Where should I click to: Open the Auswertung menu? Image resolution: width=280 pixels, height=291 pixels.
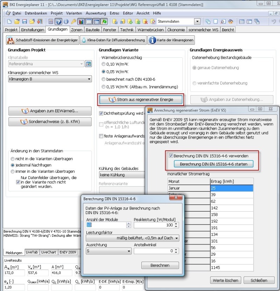(x=96, y=13)
